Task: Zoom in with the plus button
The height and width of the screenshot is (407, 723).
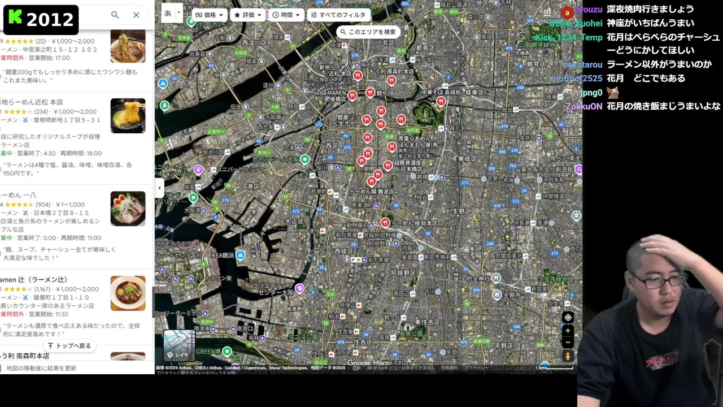Action: click(568, 331)
